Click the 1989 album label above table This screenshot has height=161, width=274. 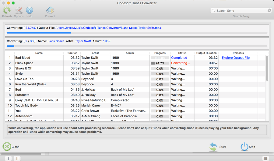[107, 41]
